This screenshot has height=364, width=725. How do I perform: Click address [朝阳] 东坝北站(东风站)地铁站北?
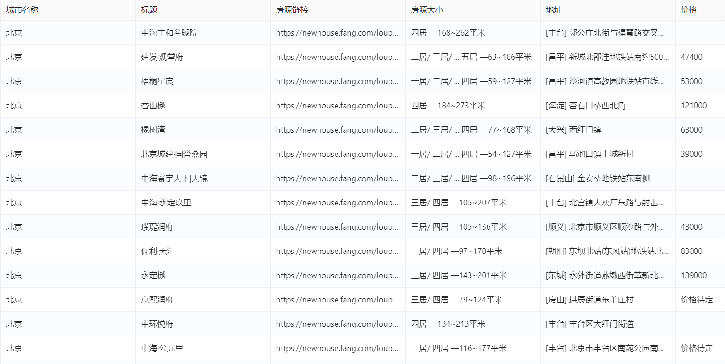point(608,251)
